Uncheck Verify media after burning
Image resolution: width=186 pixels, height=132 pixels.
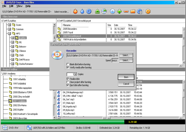tap(68, 67)
